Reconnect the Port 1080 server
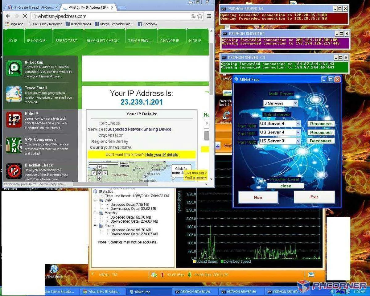Screen dimensions: 370x296 pyautogui.click(x=321, y=124)
